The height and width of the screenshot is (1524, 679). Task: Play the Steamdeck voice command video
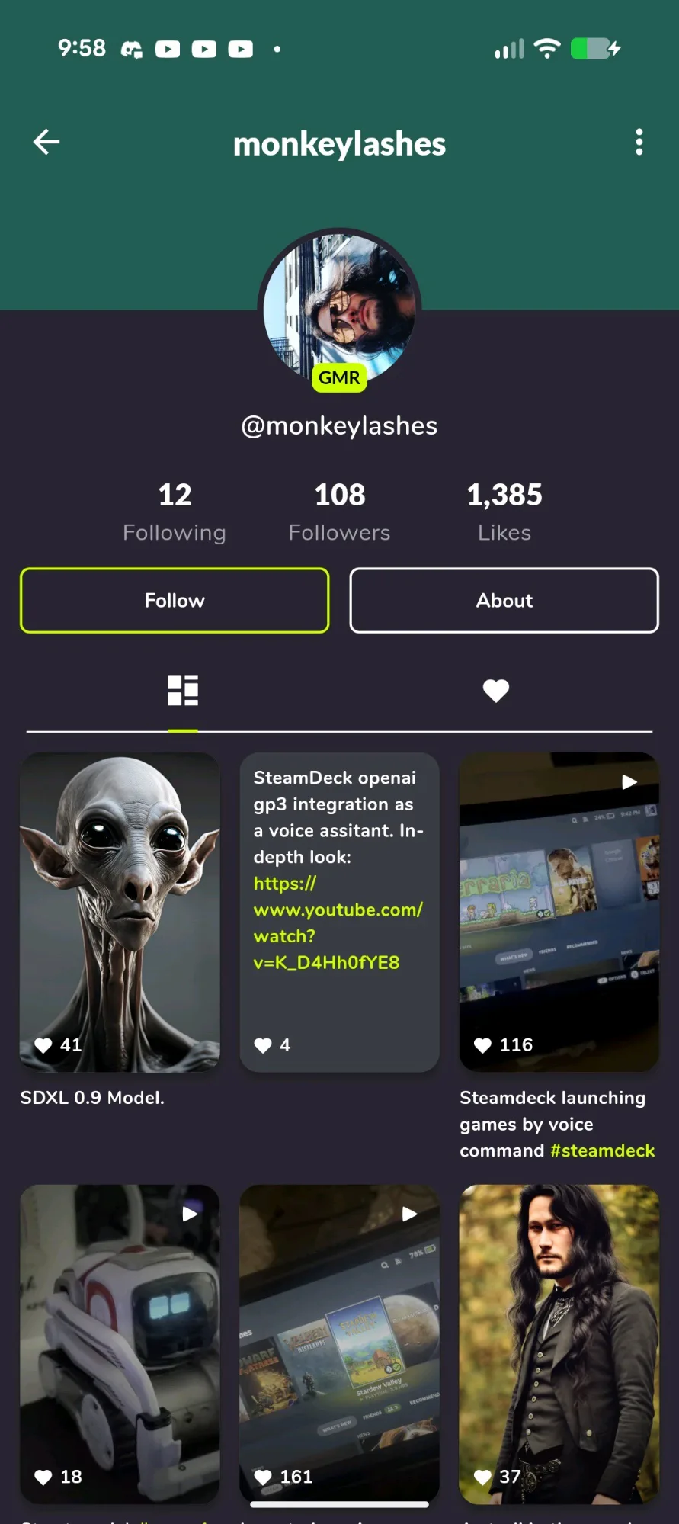[x=559, y=912]
